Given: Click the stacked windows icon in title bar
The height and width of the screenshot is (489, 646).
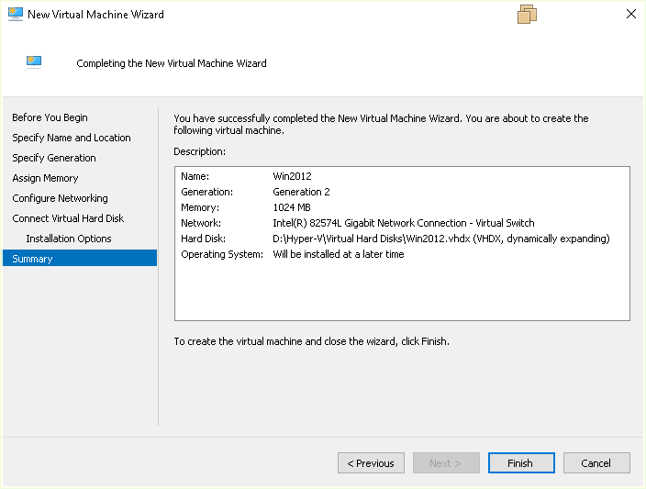Looking at the screenshot, I should tap(527, 14).
